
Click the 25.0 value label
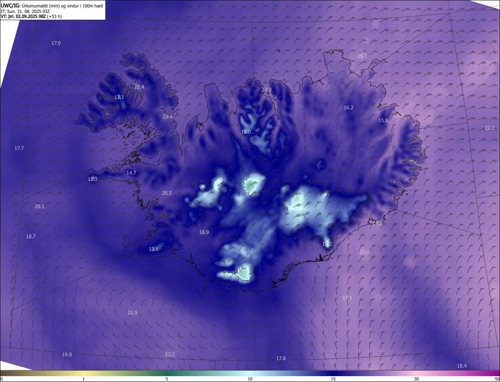(364, 252)
